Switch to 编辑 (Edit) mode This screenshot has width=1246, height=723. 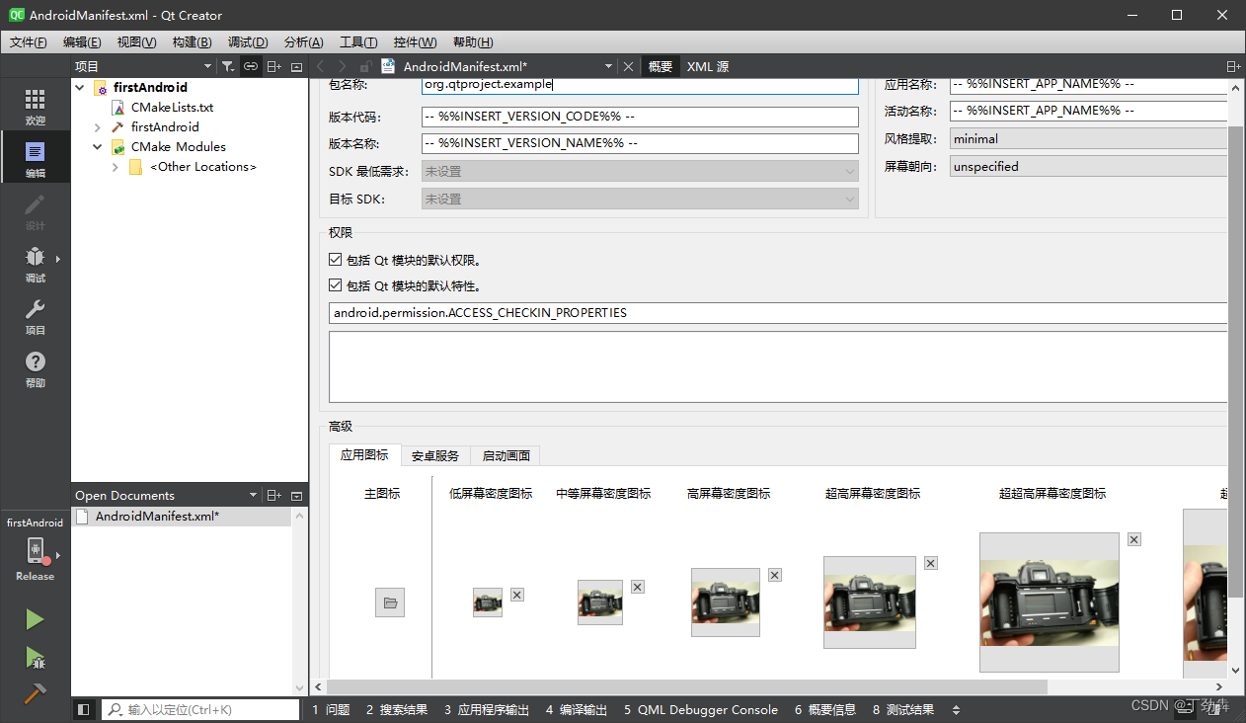click(35, 159)
